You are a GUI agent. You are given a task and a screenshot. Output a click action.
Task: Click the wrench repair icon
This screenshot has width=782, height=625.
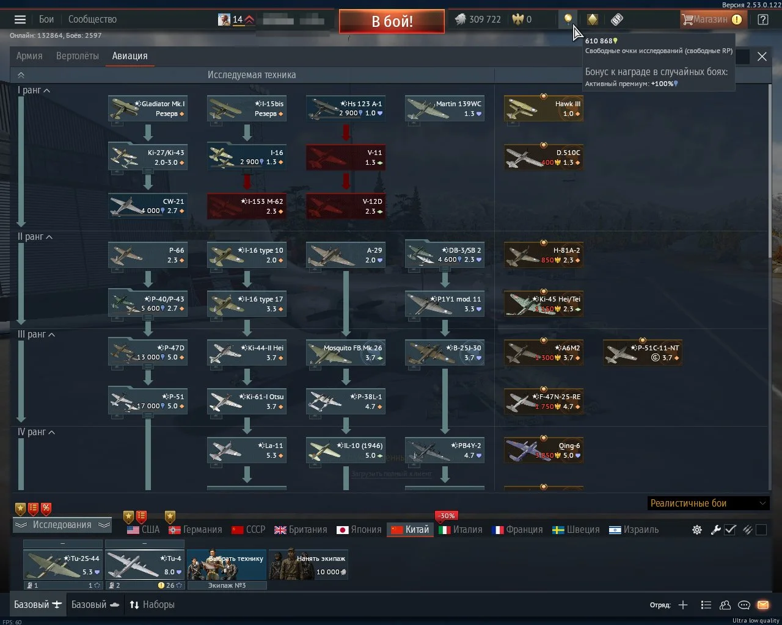point(716,530)
